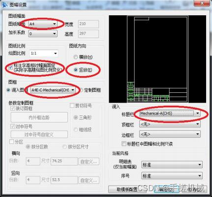Select the 定制图框 radio button
The image size is (212, 197).
81,90
